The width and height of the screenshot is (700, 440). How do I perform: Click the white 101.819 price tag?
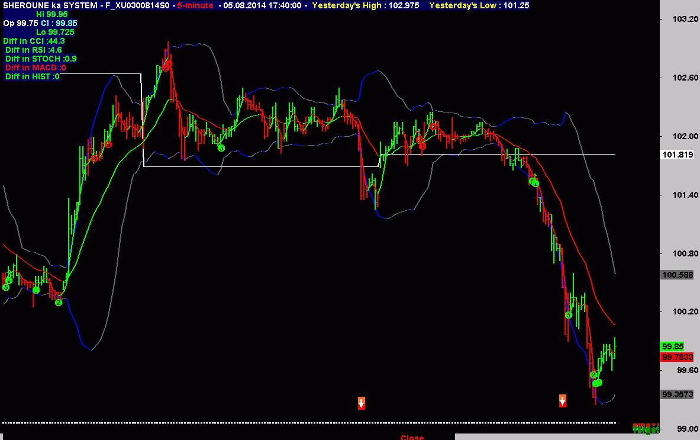pyautogui.click(x=674, y=155)
